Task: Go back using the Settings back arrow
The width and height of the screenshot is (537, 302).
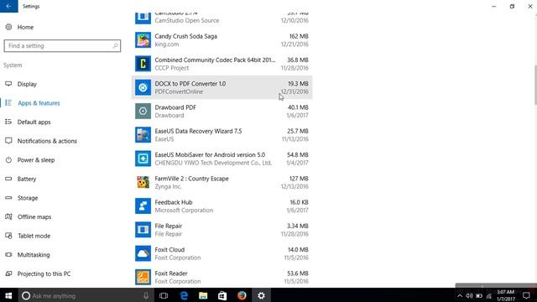Action: pos(9,6)
